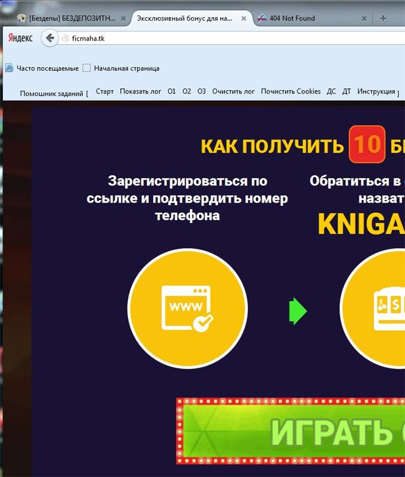
Task: Open a new tab with the plus button
Action: [382, 18]
